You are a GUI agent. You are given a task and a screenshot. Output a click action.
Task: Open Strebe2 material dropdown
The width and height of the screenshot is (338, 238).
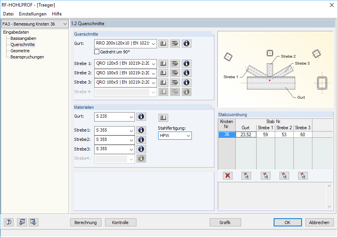[x=114, y=140]
